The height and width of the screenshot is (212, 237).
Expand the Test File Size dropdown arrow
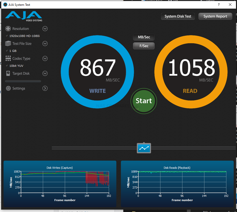pyautogui.click(x=45, y=44)
